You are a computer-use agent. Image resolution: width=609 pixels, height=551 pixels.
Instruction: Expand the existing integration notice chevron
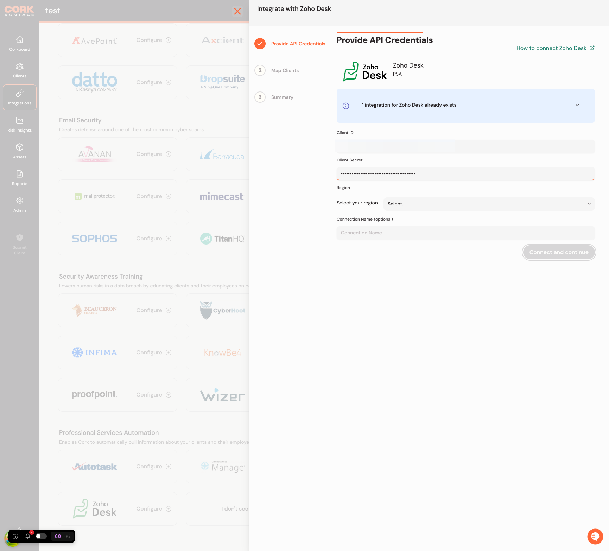click(577, 105)
